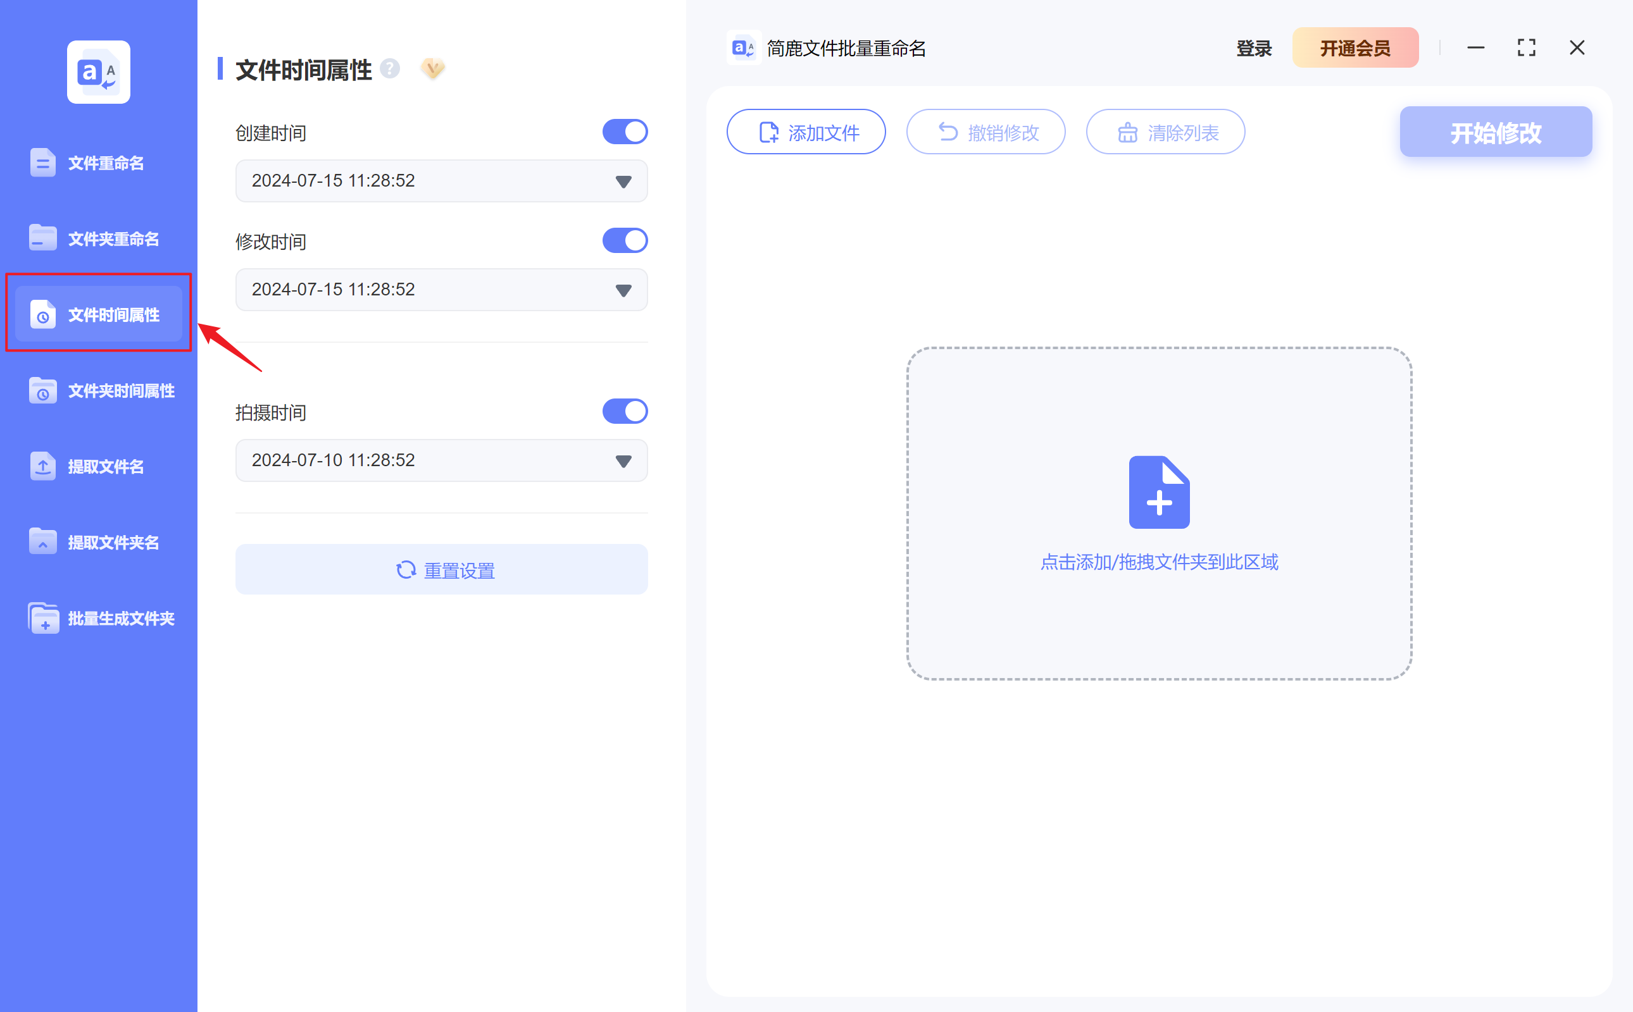Click 登录 to sign in
The width and height of the screenshot is (1633, 1012).
[x=1253, y=47]
